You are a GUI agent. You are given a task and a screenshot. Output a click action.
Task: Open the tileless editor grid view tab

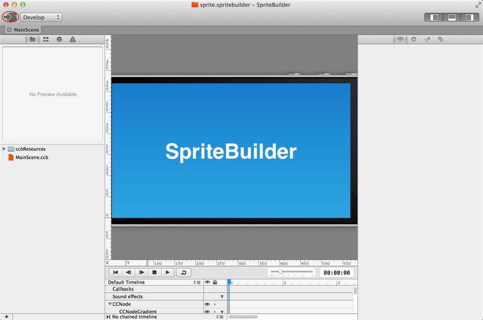(46, 39)
